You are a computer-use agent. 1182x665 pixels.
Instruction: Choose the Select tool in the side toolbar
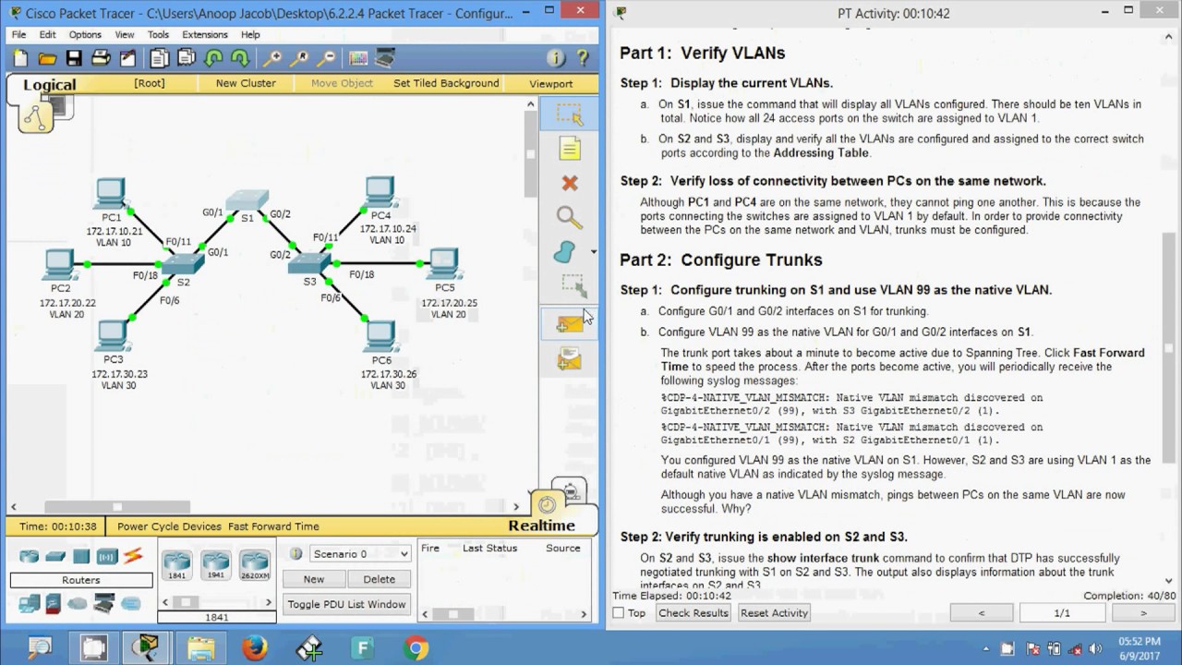coord(570,115)
